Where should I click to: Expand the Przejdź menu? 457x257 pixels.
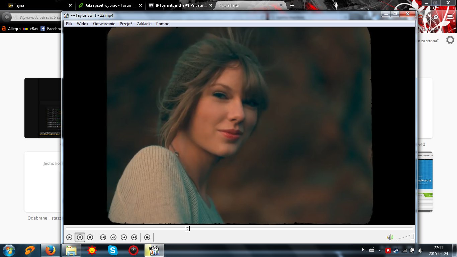point(126,24)
